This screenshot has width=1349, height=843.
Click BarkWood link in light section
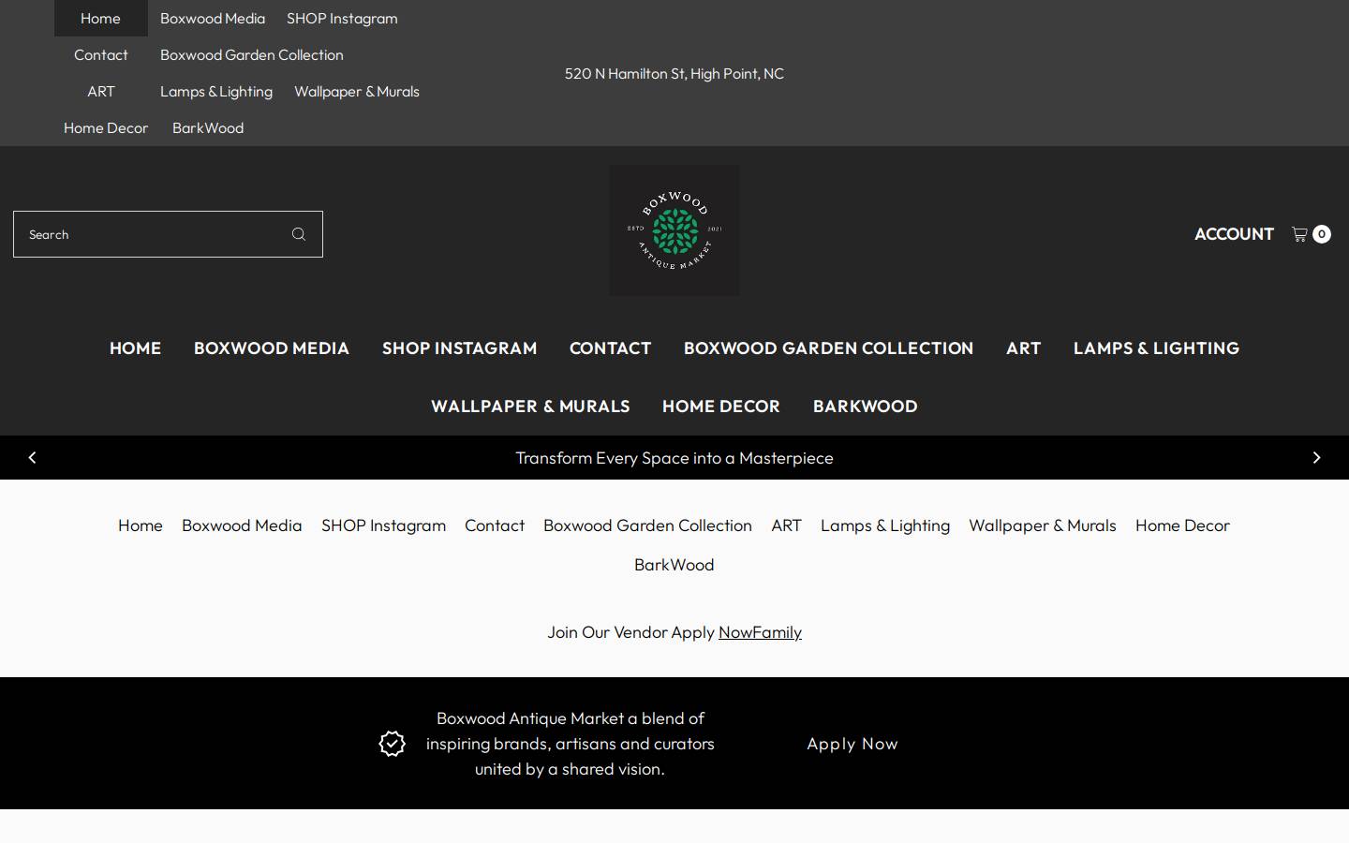click(x=674, y=565)
